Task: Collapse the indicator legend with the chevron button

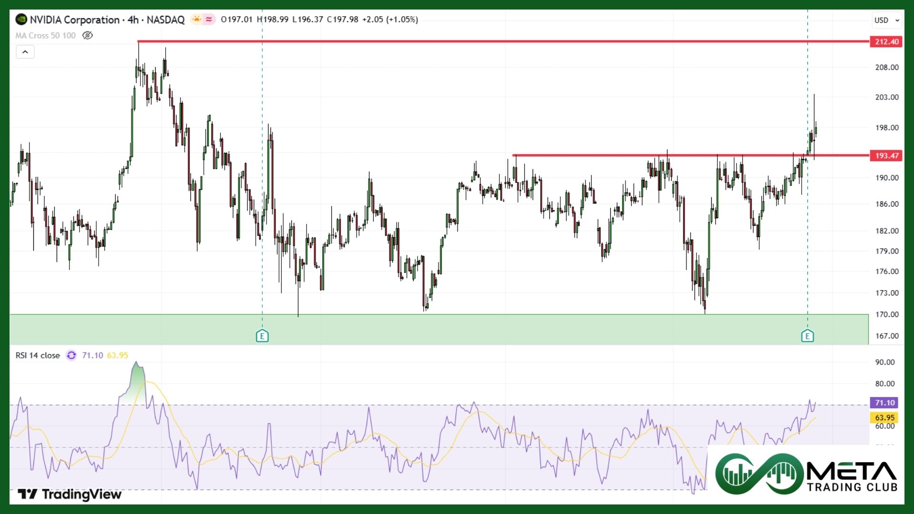Action: pyautogui.click(x=25, y=52)
